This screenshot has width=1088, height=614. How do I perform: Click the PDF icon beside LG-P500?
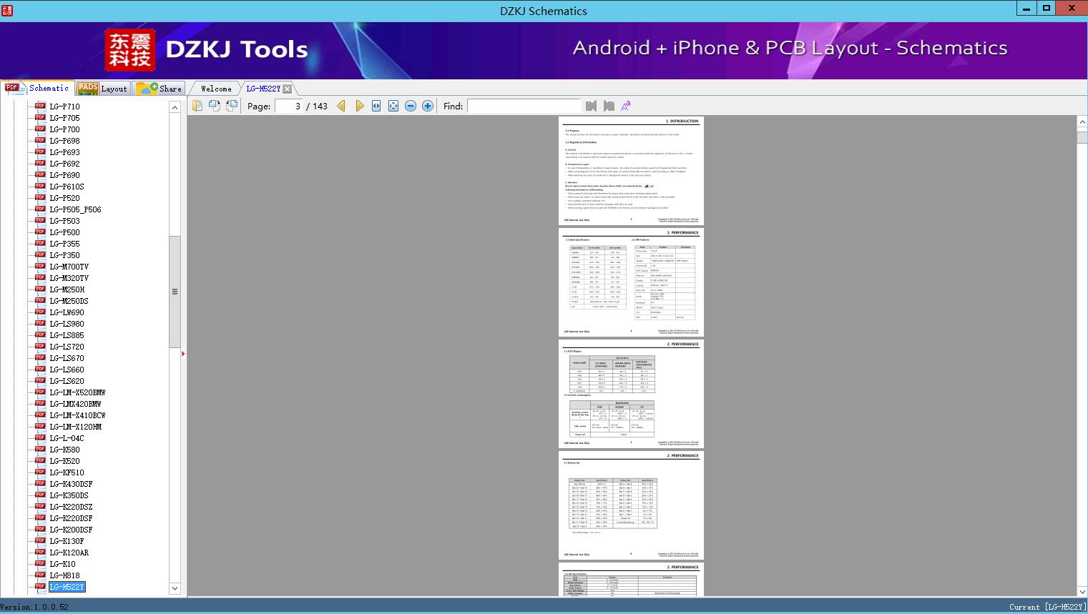tap(40, 232)
